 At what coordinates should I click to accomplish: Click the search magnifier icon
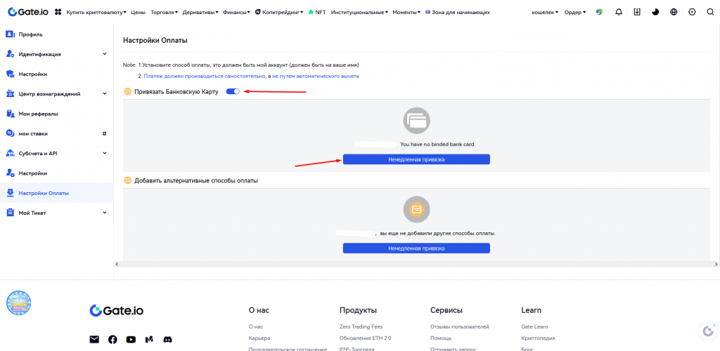[x=709, y=12]
